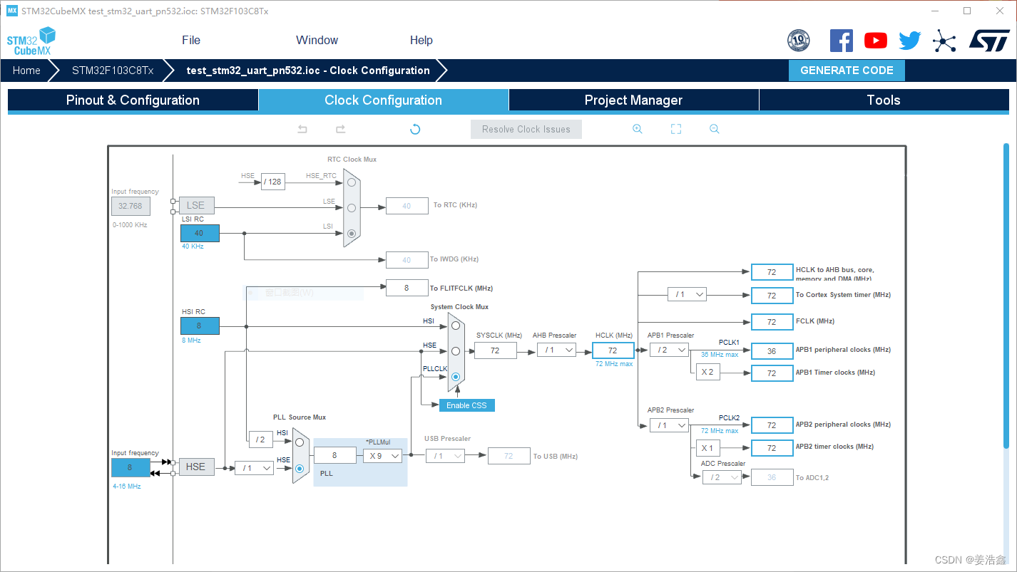Go to Home breadcrumb
The image size is (1017, 572).
(26, 71)
